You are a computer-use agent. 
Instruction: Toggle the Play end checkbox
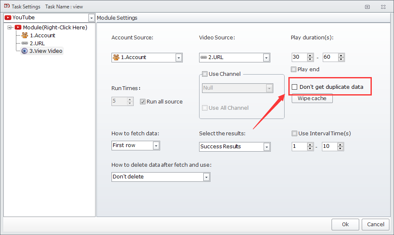294,70
